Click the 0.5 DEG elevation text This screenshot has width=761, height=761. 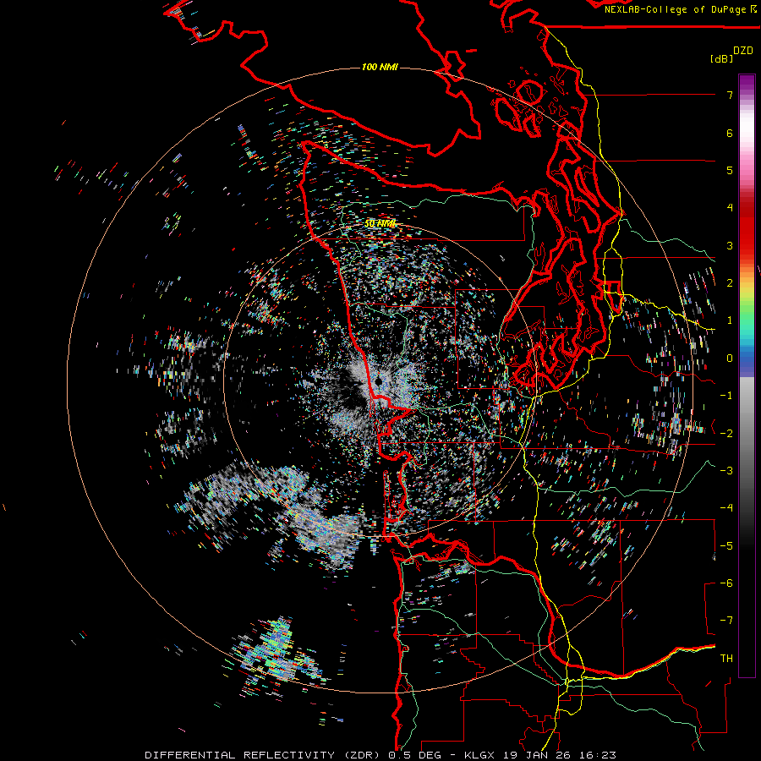(414, 755)
